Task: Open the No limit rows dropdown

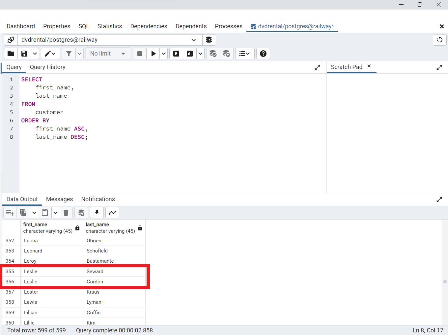Action: pyautogui.click(x=108, y=54)
